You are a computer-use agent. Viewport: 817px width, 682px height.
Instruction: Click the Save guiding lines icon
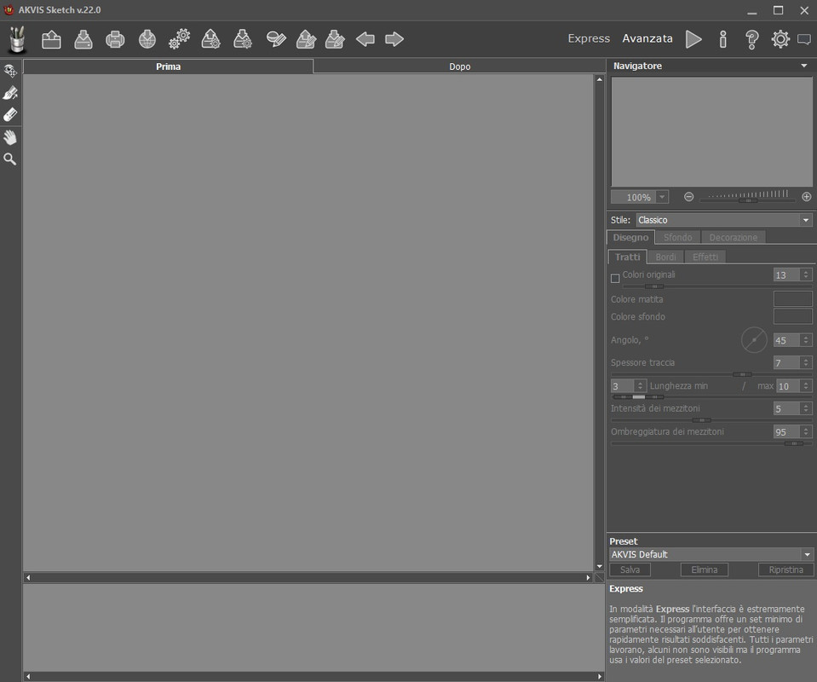point(335,39)
